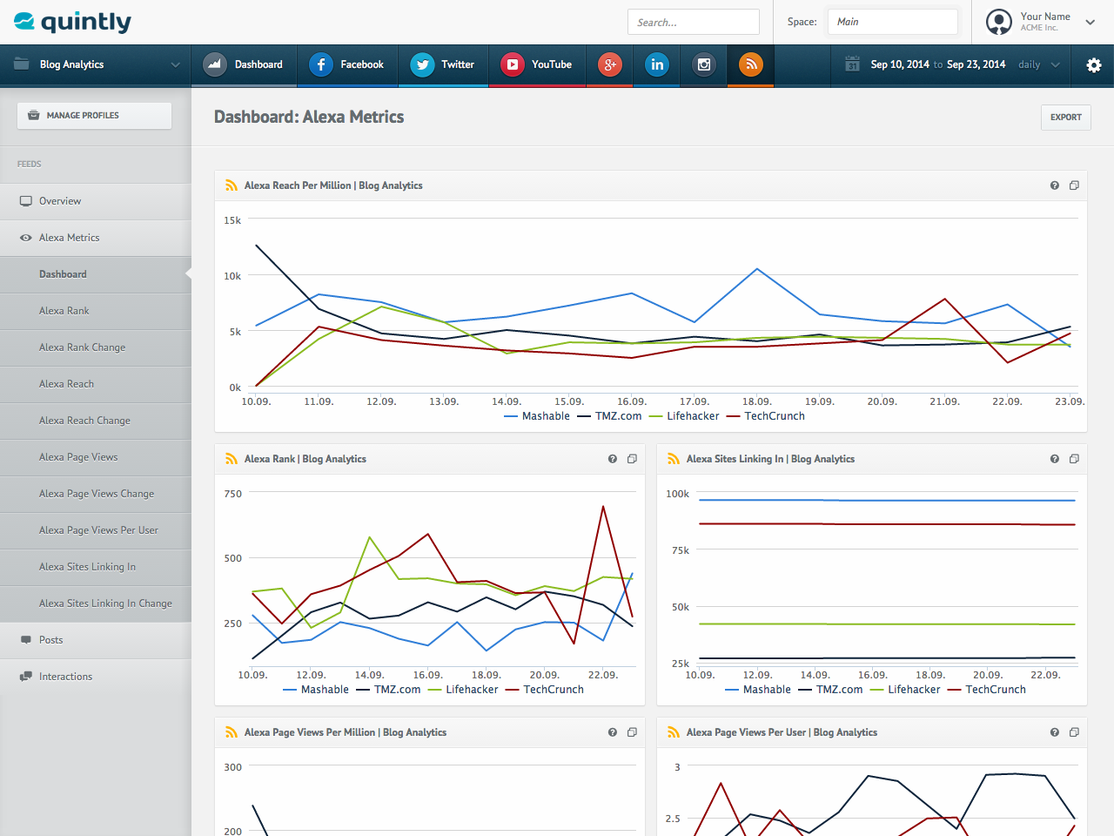The height and width of the screenshot is (836, 1114).
Task: Go to Alexa Reach Change in sidebar
Action: (96, 421)
